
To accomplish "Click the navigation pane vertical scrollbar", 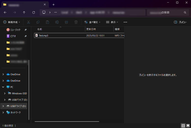I will click(29, 90).
